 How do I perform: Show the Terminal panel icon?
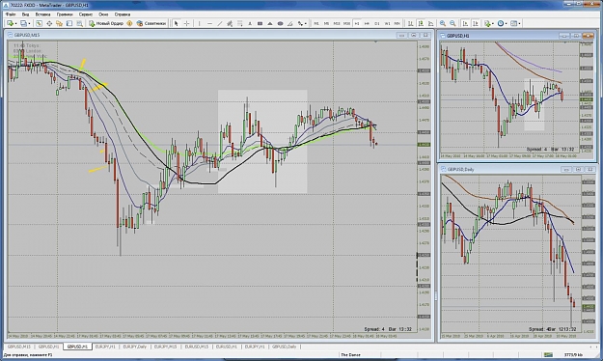69,23
